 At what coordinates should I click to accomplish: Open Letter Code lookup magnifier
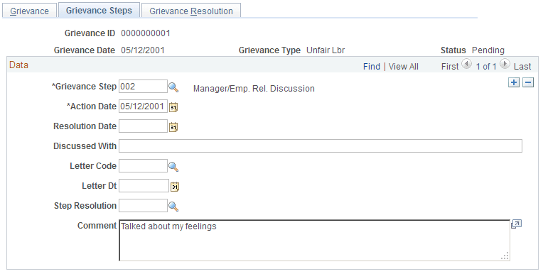[173, 167]
